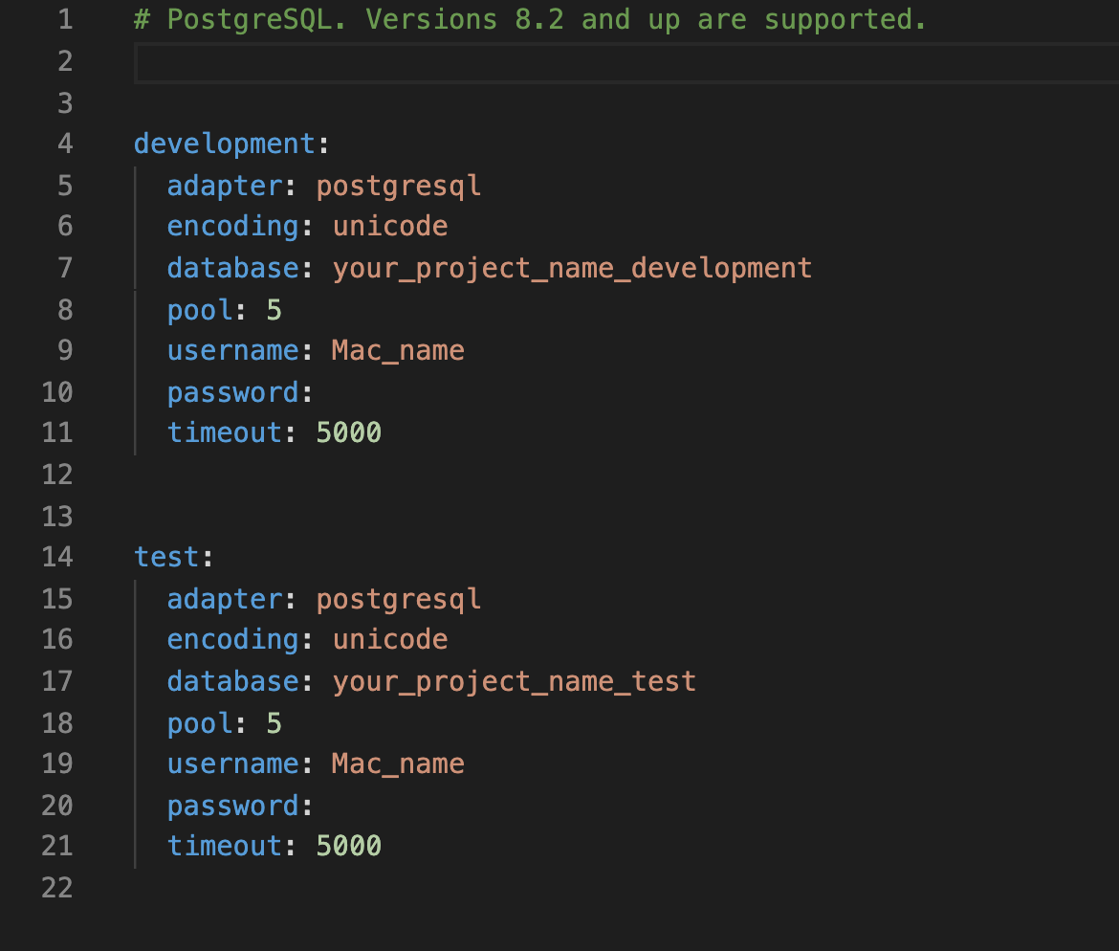Click 'encoding' key on line 16
1119x951 pixels.
click(x=232, y=640)
